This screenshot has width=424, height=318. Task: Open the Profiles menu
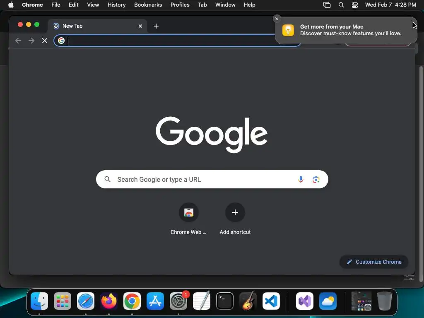tap(180, 5)
